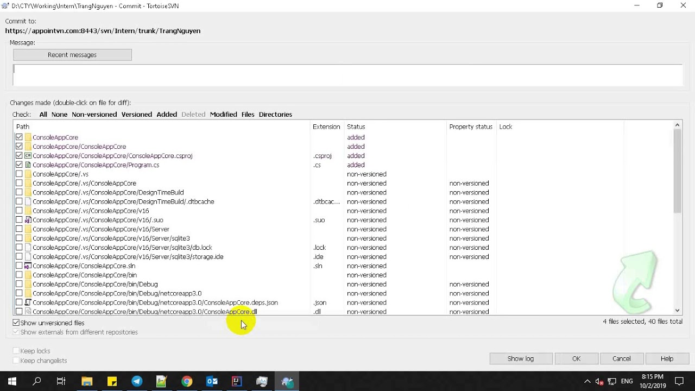This screenshot has width=695, height=391.
Task: Click the .dtbcache file icon
Action: point(28,202)
